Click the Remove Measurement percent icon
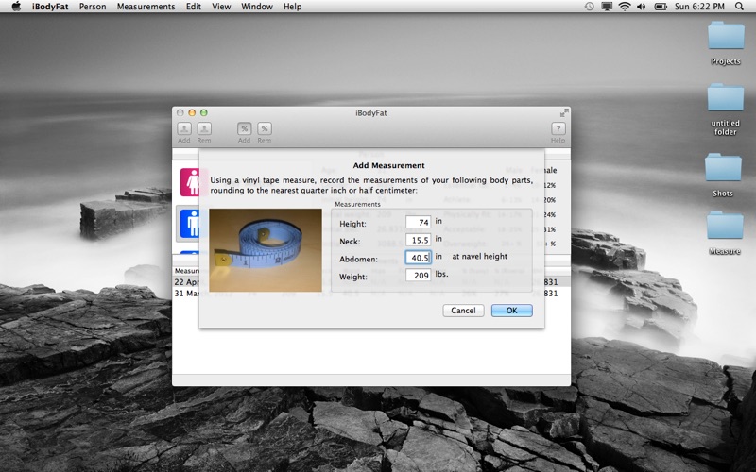 tap(265, 128)
